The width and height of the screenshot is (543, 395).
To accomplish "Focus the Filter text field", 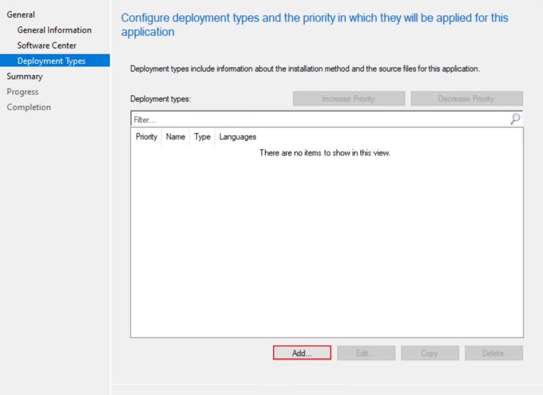I will coord(318,120).
